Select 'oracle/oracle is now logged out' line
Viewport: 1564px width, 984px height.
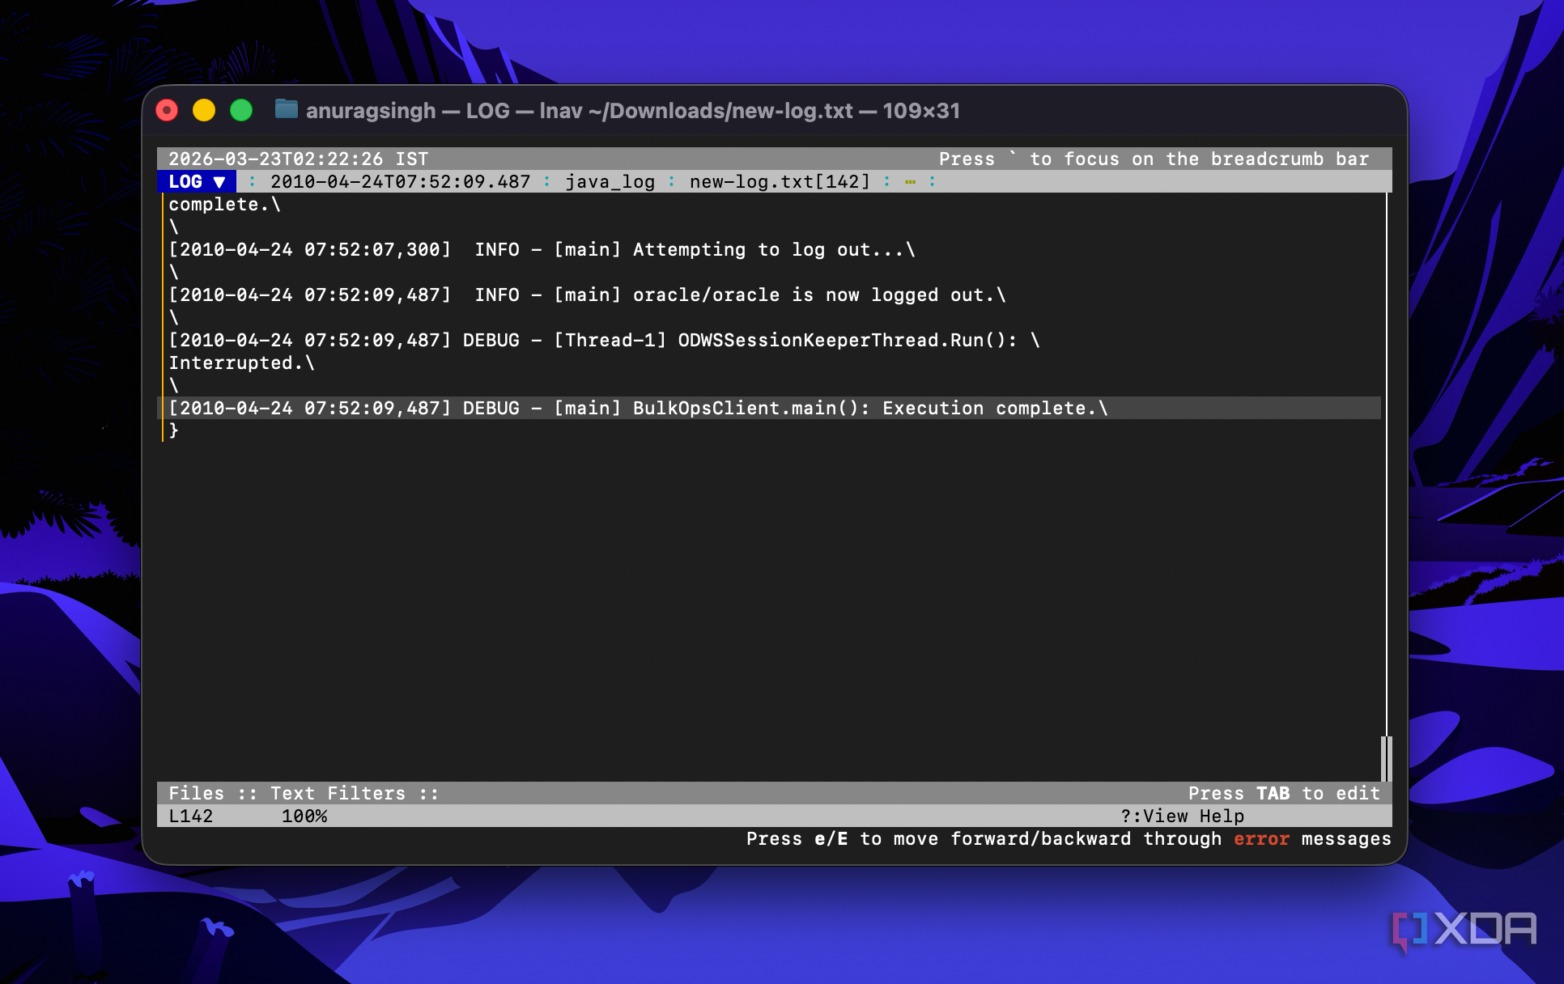tap(587, 295)
